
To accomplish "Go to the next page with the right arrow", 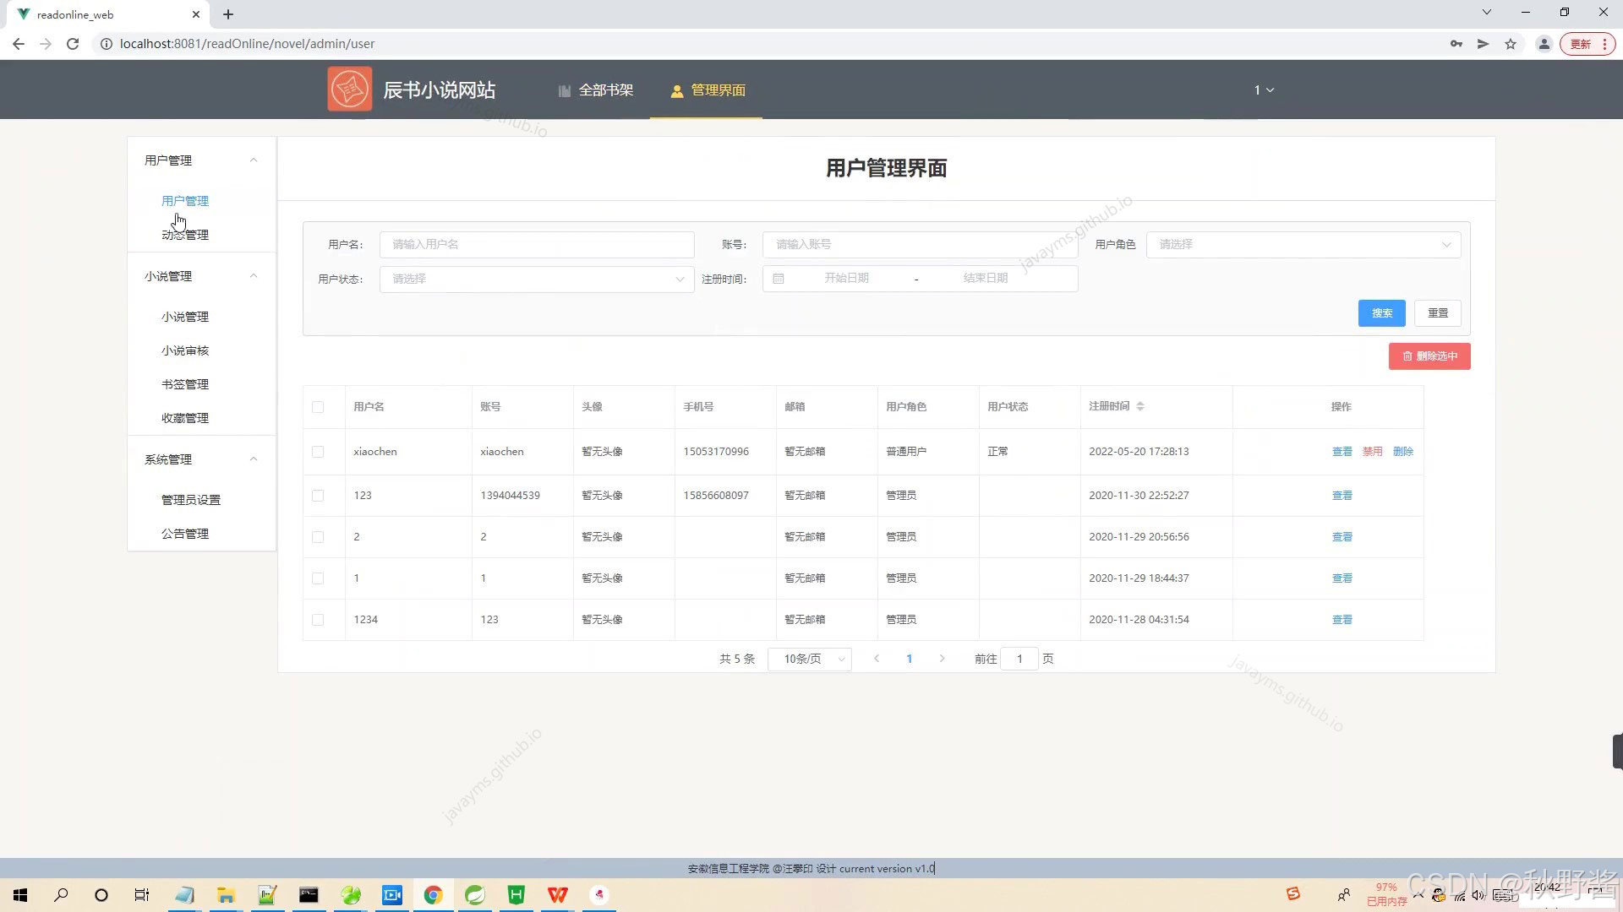I will pos(942,659).
